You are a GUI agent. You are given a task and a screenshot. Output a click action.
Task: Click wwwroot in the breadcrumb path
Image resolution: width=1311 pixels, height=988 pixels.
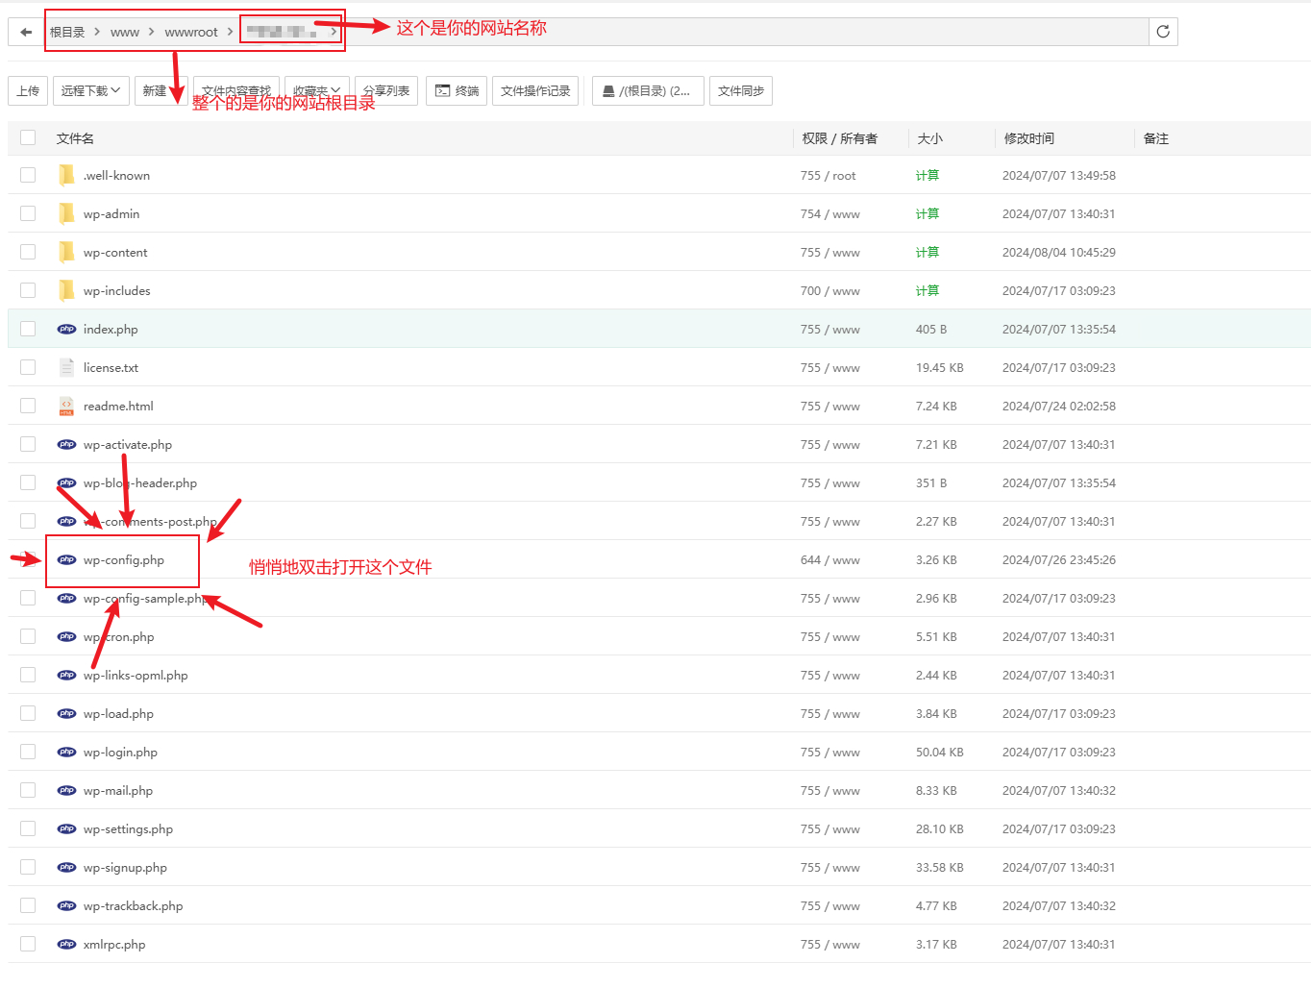191,33
